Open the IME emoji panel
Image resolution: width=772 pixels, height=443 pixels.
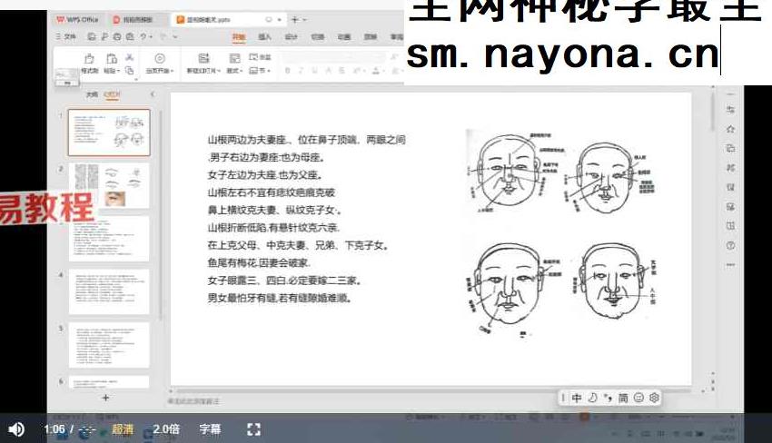(x=638, y=398)
